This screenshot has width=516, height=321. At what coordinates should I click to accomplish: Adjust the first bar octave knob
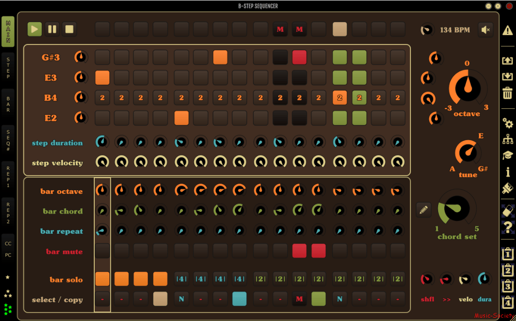coord(102,190)
